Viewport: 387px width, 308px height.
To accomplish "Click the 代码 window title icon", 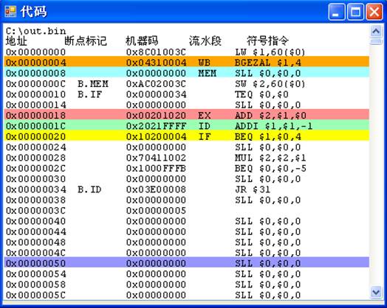I will 10,12.
